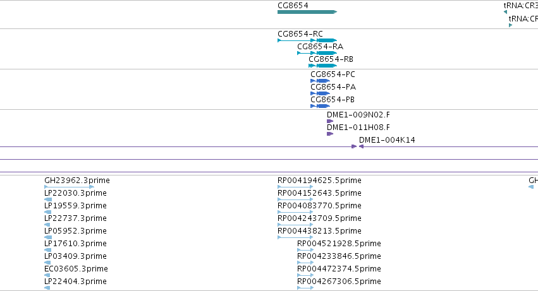538x291 pixels.
Task: Click the LP22030.3prime EST label
Action: pos(75,193)
